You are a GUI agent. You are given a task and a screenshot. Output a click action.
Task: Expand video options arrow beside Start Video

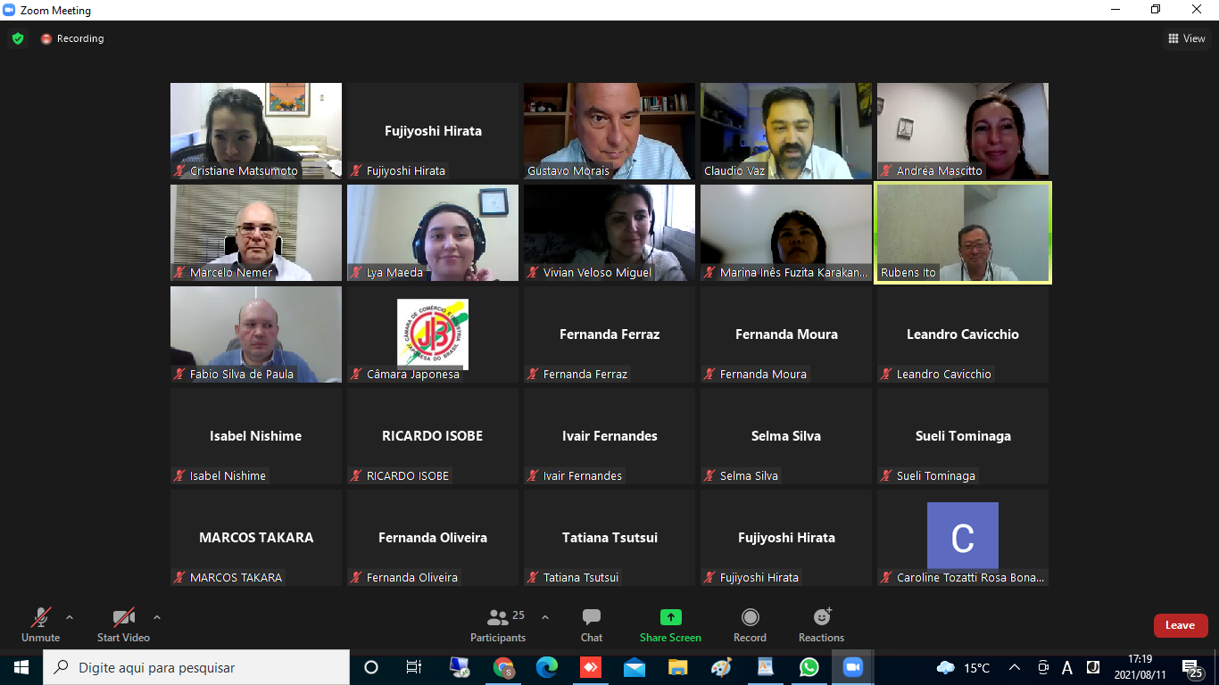pyautogui.click(x=157, y=616)
